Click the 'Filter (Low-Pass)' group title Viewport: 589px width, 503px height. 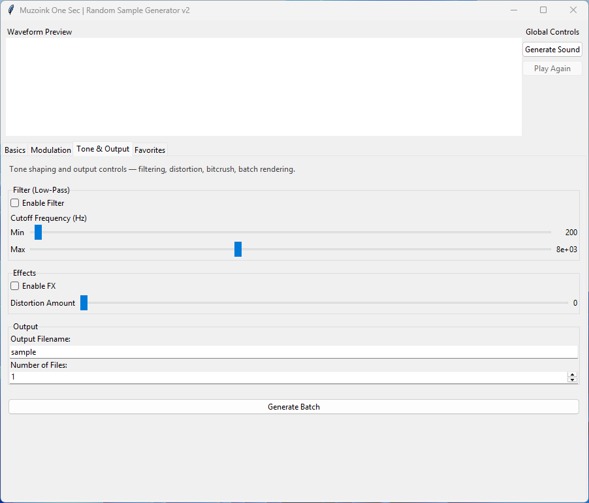pos(41,190)
